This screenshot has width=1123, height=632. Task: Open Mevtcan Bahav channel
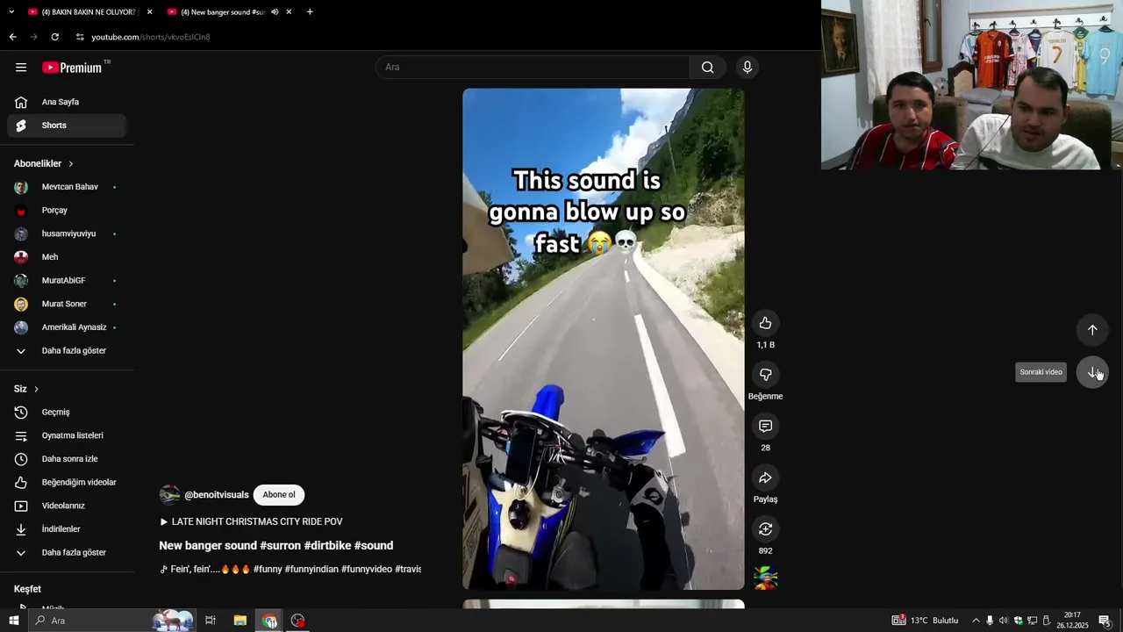click(x=67, y=187)
